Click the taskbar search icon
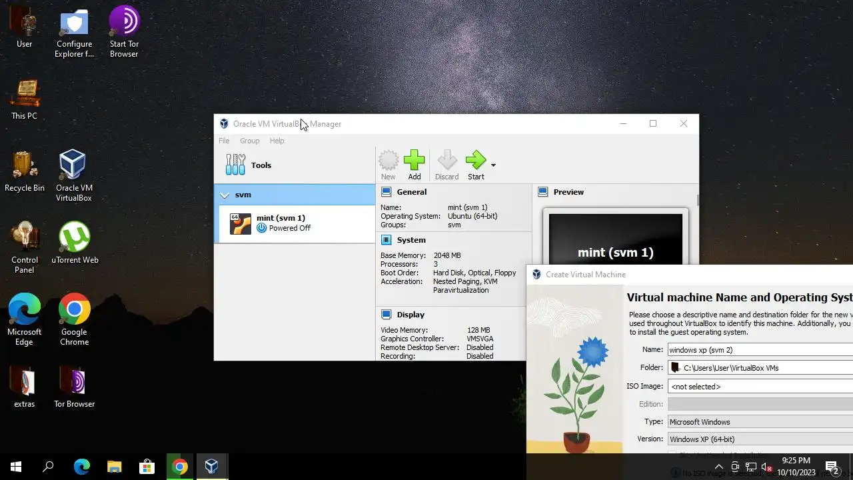Viewport: 853px width, 480px height. tap(48, 467)
